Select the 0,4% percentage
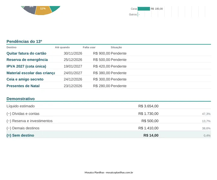Image resolution: width=217 pixels, height=180 pixels. coord(207,136)
